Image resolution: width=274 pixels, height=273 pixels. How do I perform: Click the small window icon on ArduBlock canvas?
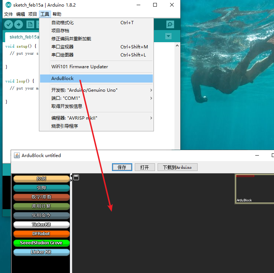point(76,178)
